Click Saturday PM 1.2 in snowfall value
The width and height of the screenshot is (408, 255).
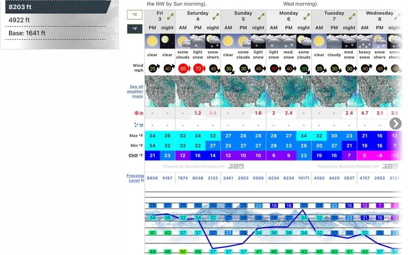pyautogui.click(x=198, y=113)
